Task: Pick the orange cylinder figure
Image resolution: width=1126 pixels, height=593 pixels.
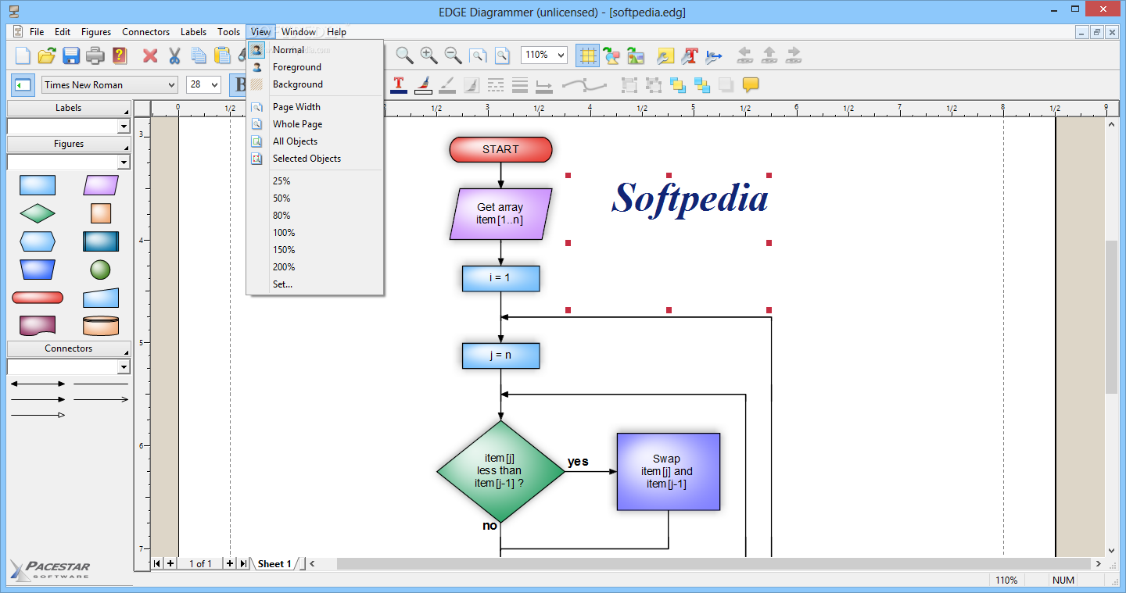Action: tap(101, 325)
